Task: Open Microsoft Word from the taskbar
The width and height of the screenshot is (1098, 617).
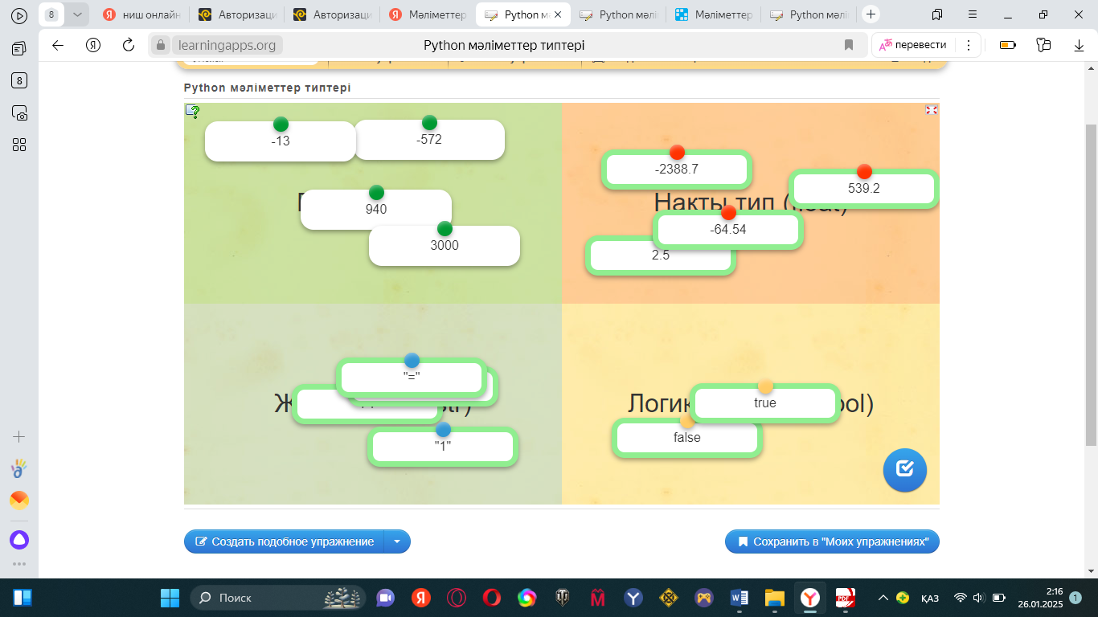Action: pyautogui.click(x=739, y=598)
